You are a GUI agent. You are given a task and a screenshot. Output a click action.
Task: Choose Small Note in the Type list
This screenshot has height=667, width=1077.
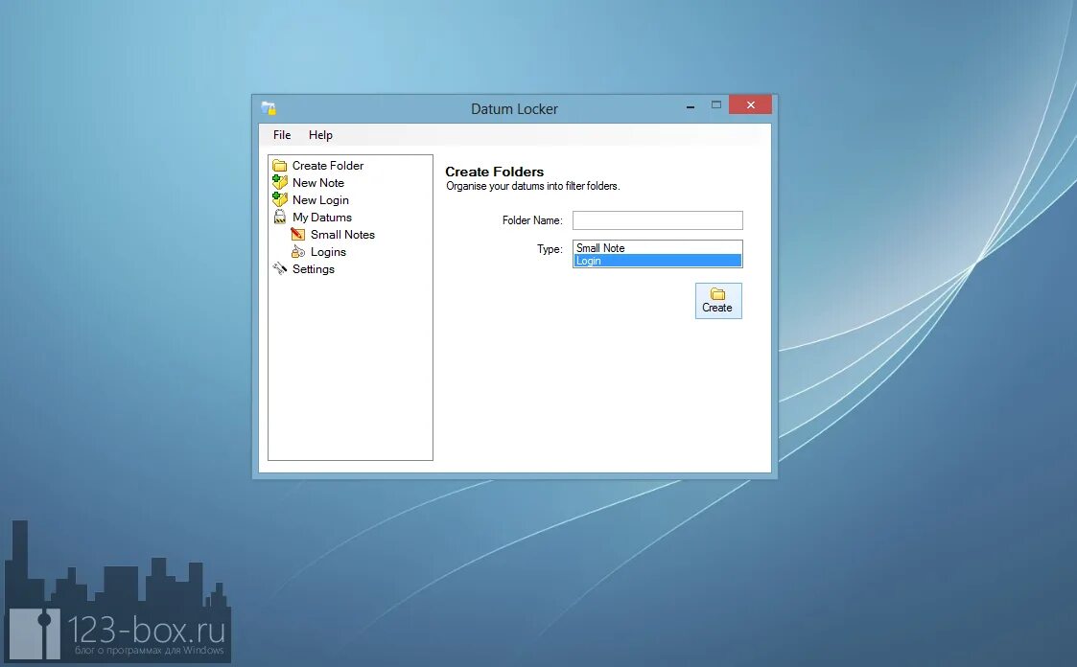coord(657,247)
